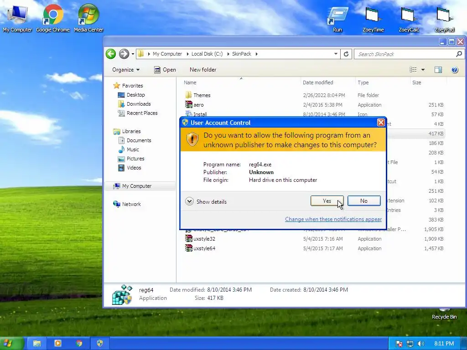Open Chrome icon on taskbar
Image resolution: width=467 pixels, height=350 pixels.
[x=79, y=344]
